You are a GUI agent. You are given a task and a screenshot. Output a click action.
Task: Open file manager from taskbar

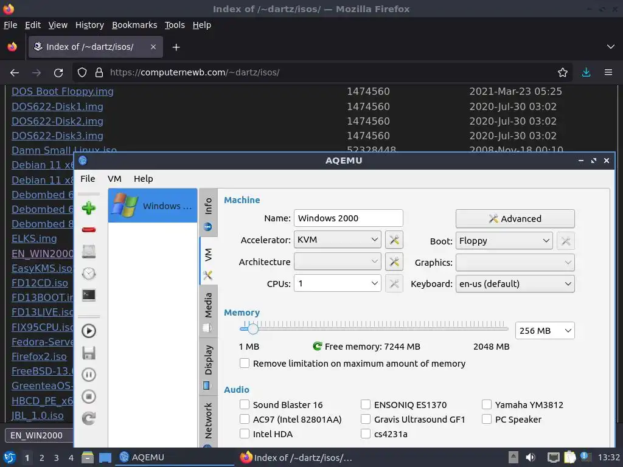pyautogui.click(x=88, y=457)
